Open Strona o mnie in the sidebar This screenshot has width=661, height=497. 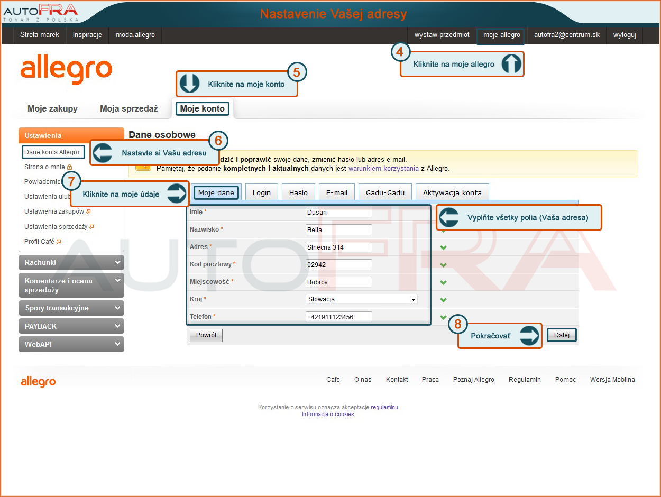pos(44,167)
